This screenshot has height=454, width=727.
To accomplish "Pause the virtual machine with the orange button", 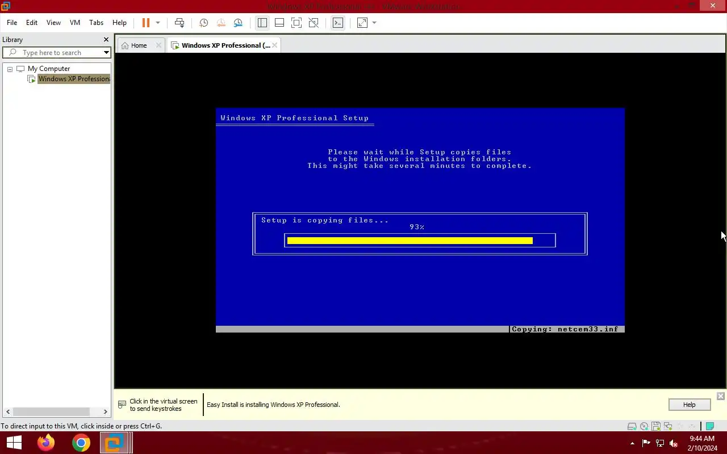I will [x=146, y=23].
